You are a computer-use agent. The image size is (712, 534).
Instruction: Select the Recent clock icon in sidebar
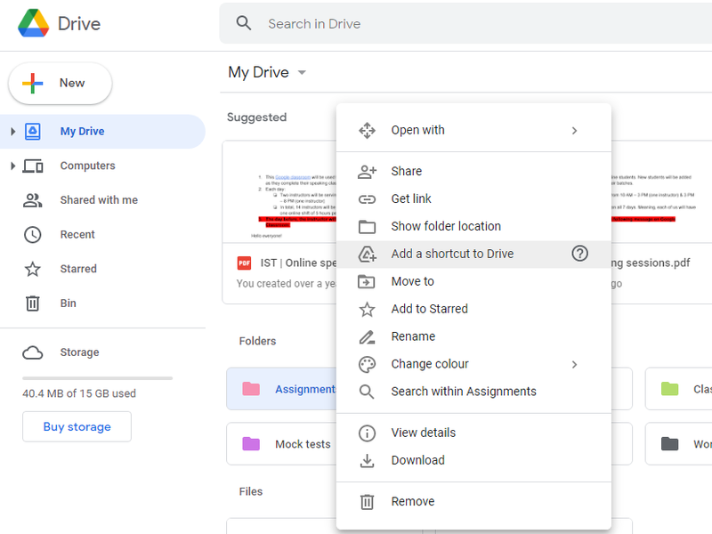click(32, 234)
